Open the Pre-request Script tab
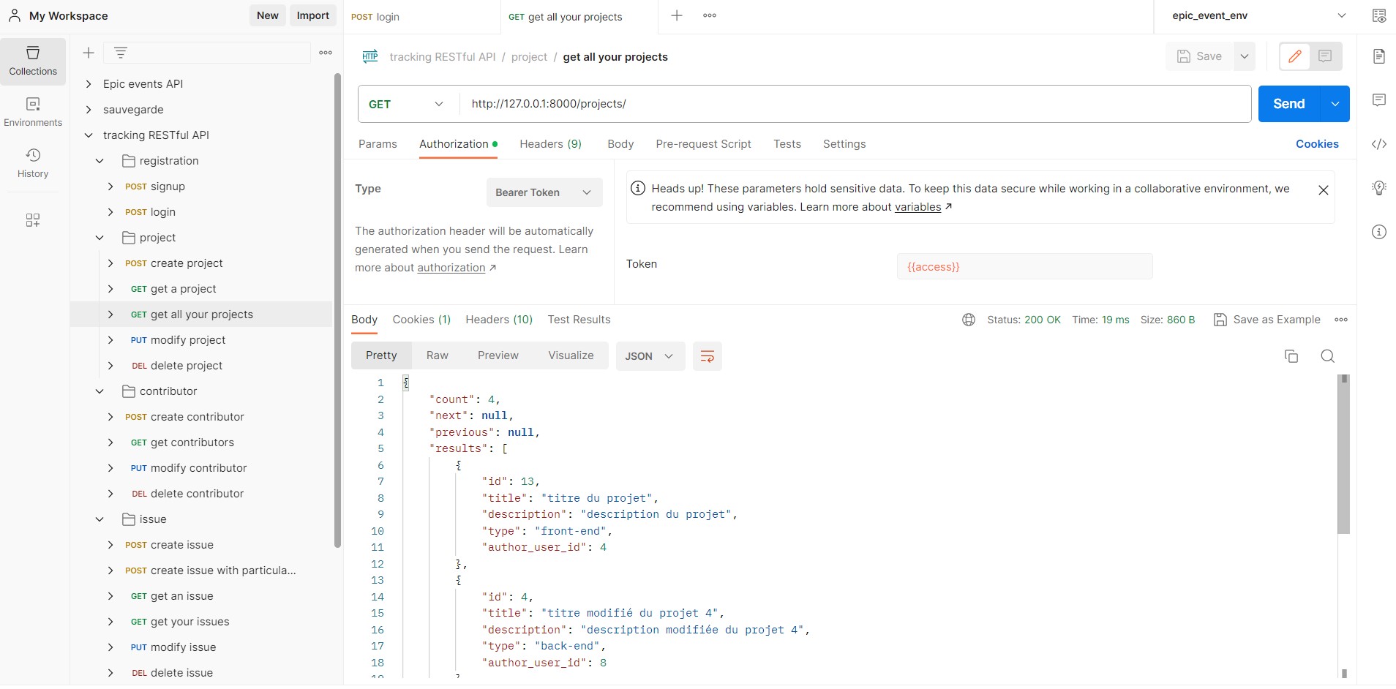1396x689 pixels. [x=703, y=144]
